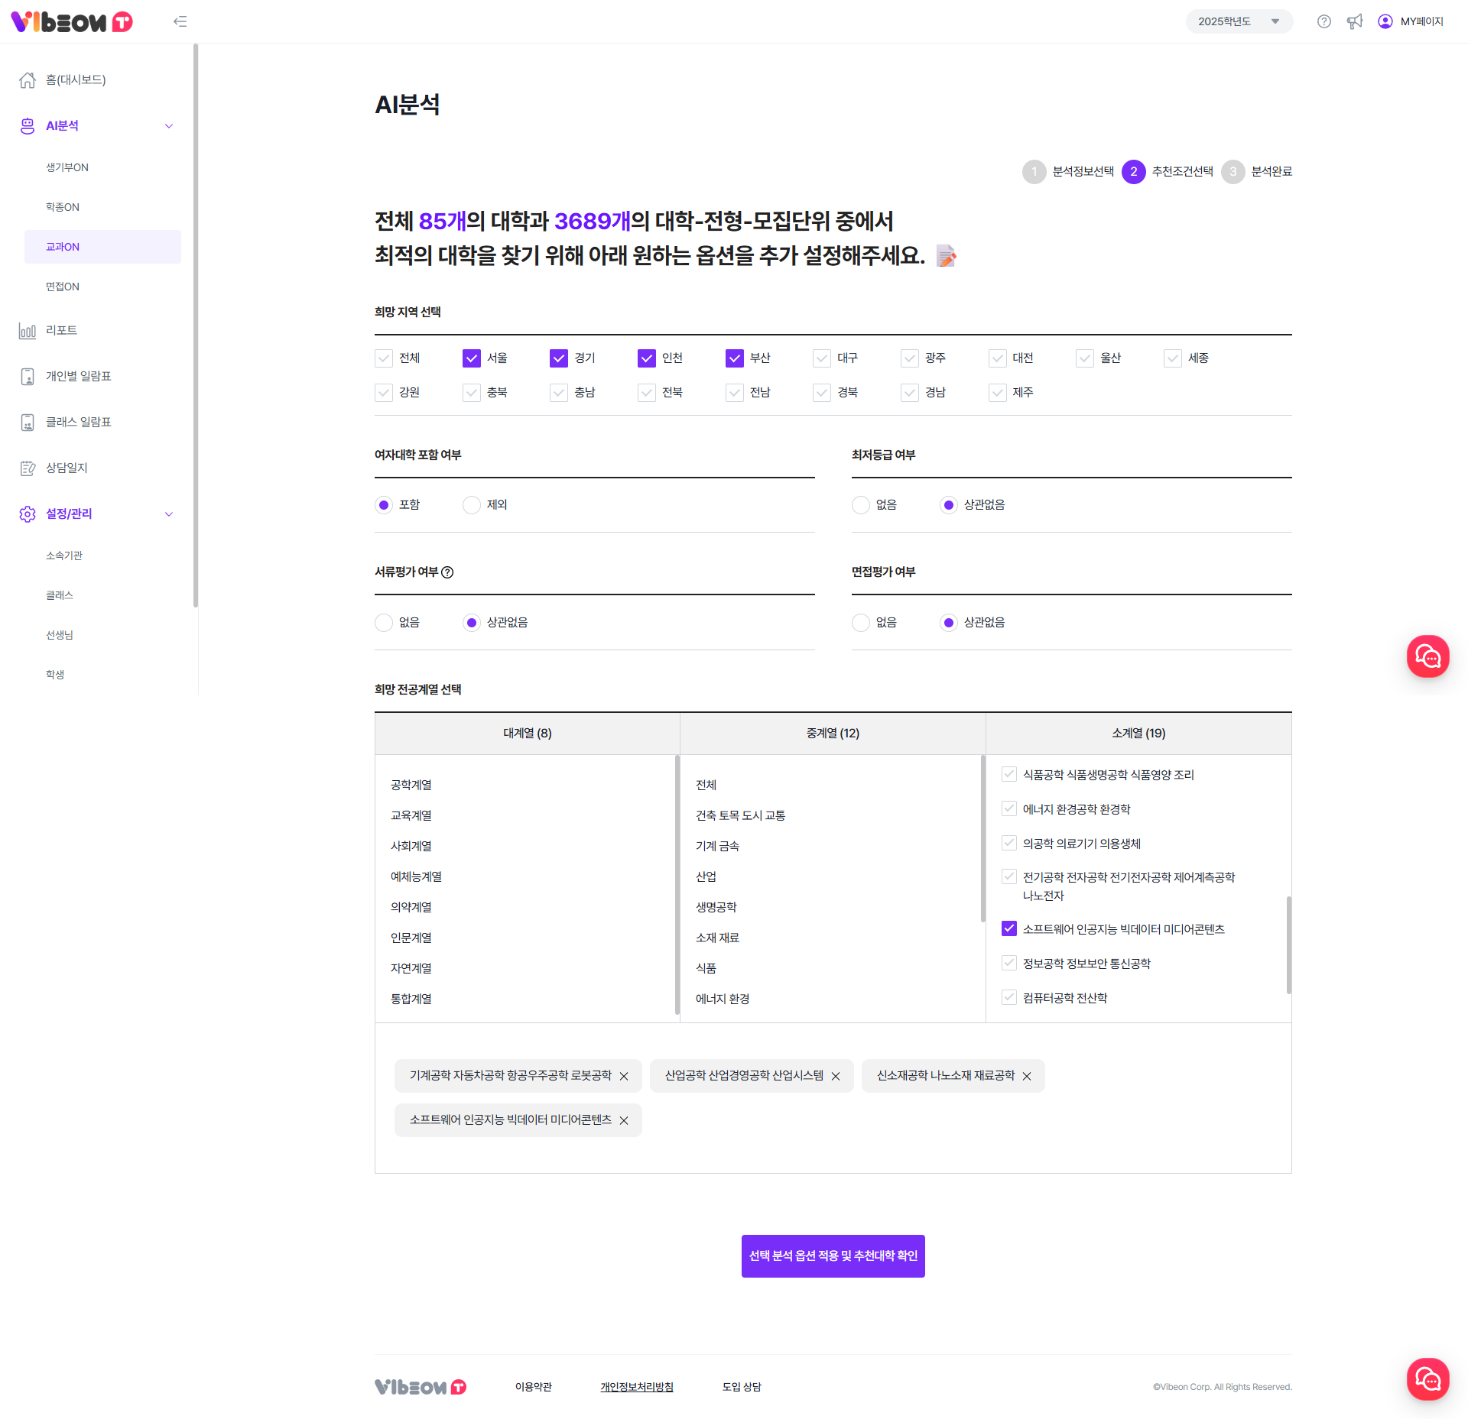
Task: Click the sidebar collapse arrow icon
Action: (180, 21)
